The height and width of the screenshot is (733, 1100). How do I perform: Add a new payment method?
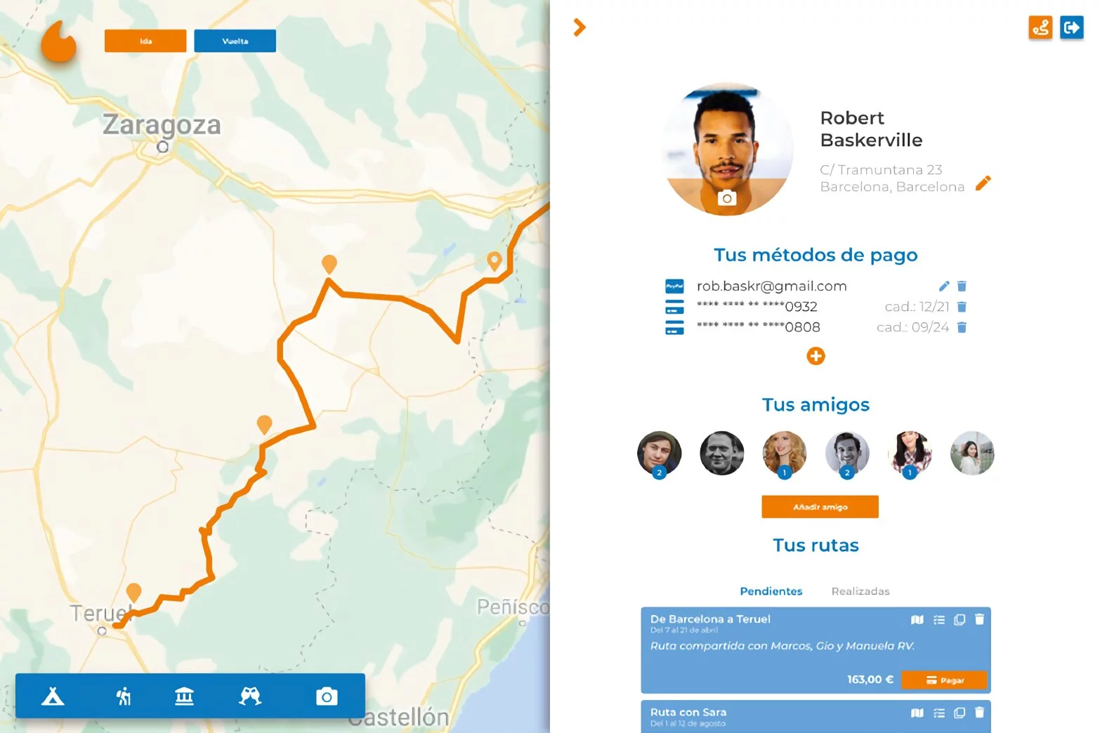point(816,356)
